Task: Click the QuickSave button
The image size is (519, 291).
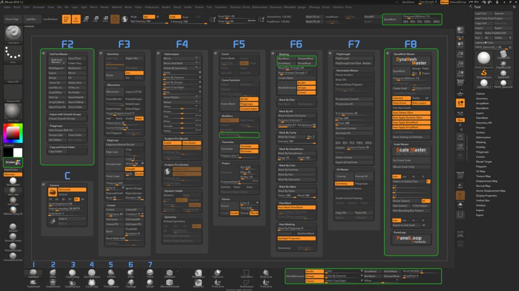Action: point(445,3)
